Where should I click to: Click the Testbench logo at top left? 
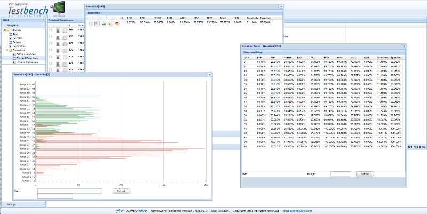point(35,8)
